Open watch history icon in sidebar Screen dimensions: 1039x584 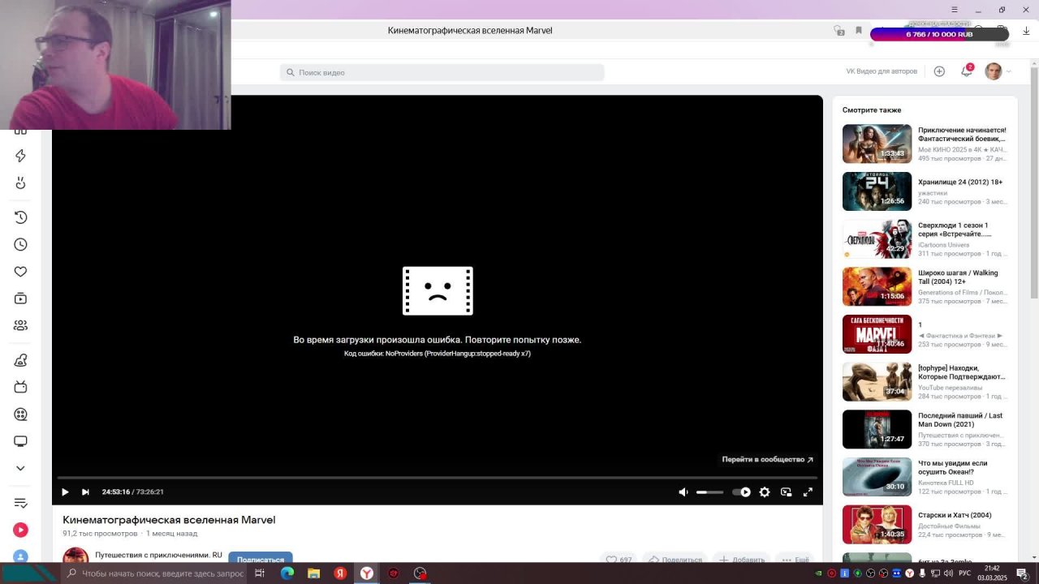point(21,217)
